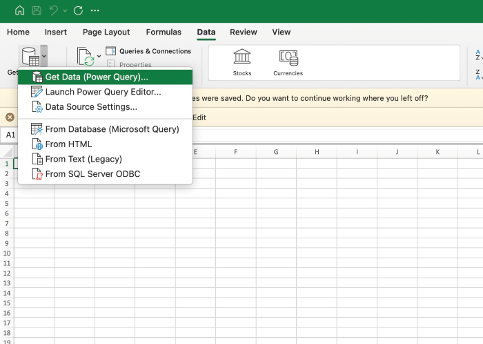Select column H header
Viewport: 483px width, 344px height.
(x=317, y=152)
